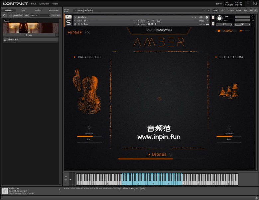Click the Native Instruments NI logo
Viewport: 259px width, 200px height.
[255, 3]
